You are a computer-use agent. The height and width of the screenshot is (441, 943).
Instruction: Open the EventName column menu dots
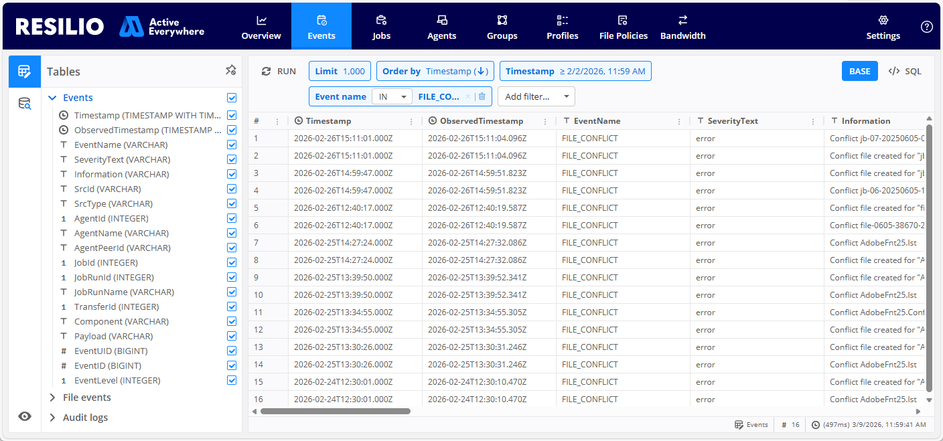(679, 121)
